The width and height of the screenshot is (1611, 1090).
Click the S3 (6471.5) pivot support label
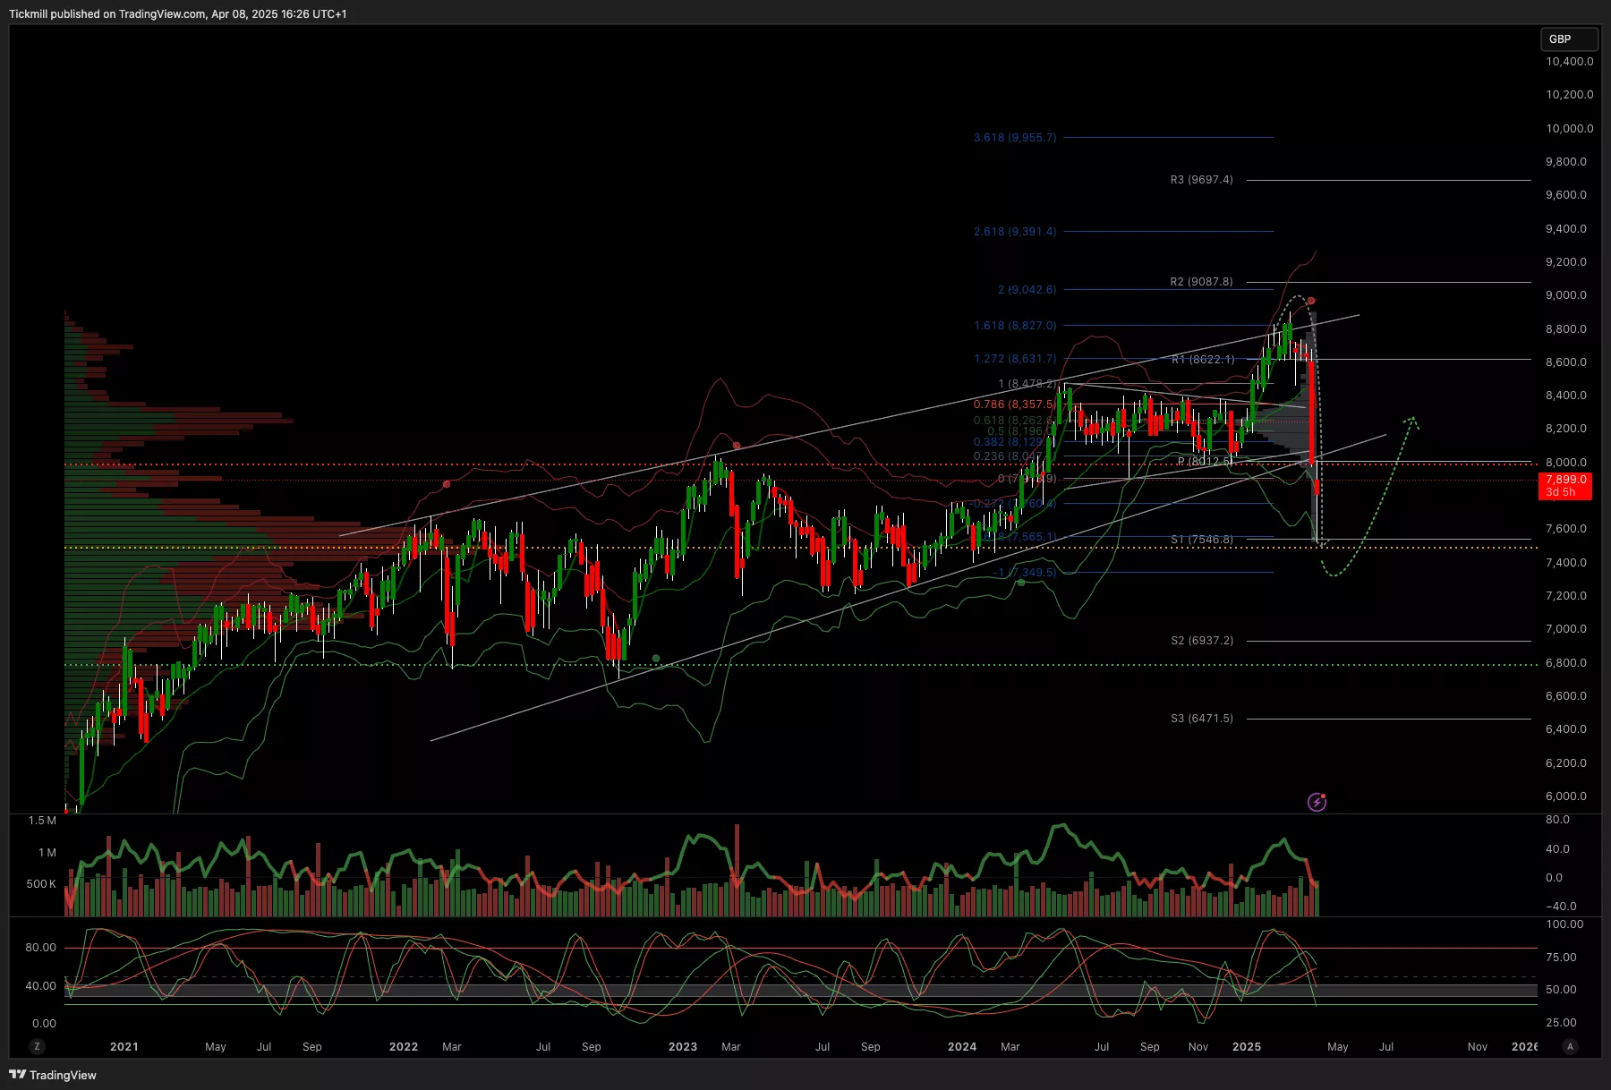tap(1201, 719)
